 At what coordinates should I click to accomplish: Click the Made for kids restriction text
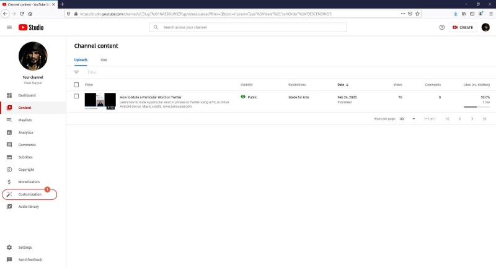pyautogui.click(x=299, y=97)
